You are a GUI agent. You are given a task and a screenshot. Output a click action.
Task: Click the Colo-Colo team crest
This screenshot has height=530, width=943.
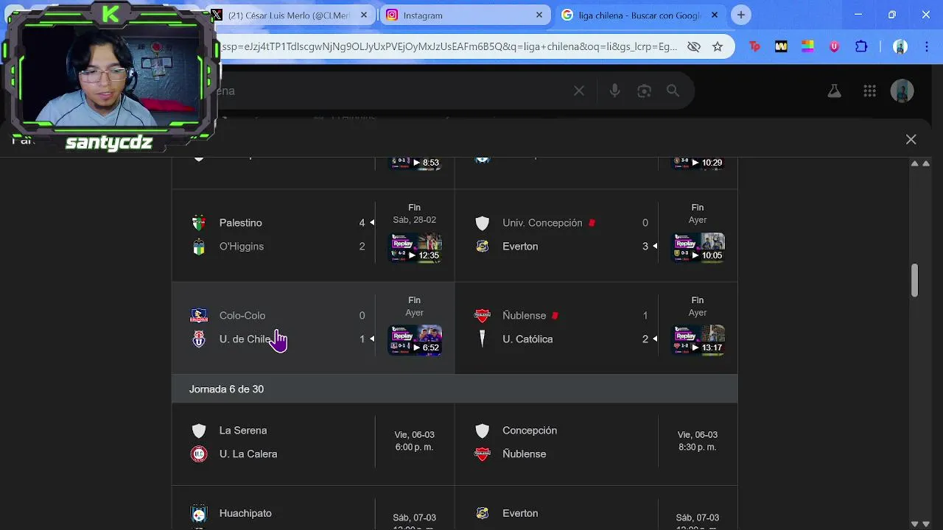point(198,315)
